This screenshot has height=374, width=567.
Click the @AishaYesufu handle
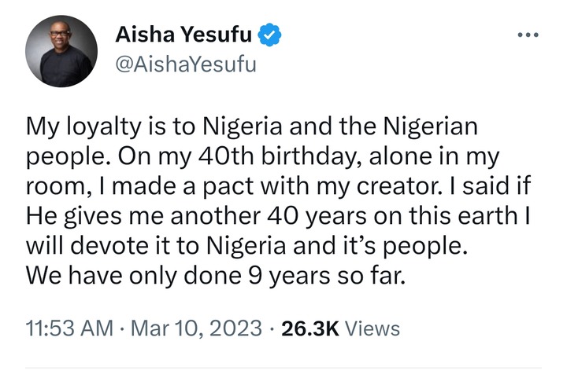(x=186, y=64)
